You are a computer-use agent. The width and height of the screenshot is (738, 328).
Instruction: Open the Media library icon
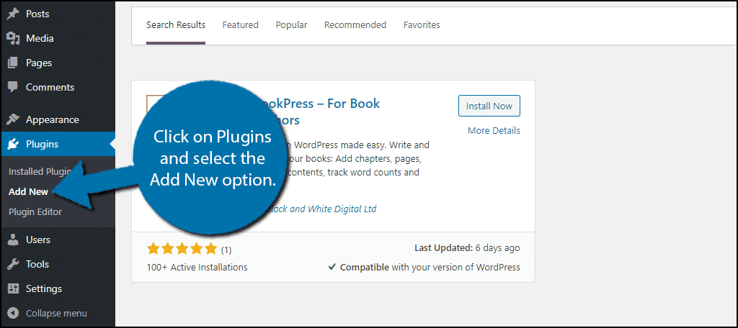click(13, 38)
